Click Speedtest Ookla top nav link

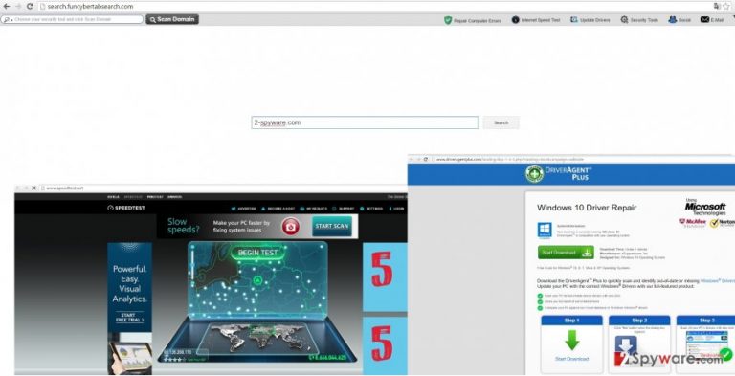113,197
